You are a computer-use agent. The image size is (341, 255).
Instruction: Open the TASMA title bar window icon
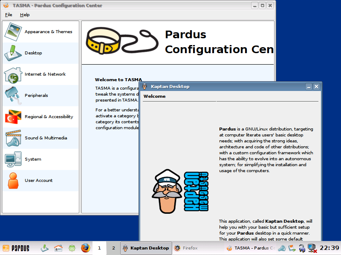(6, 5)
